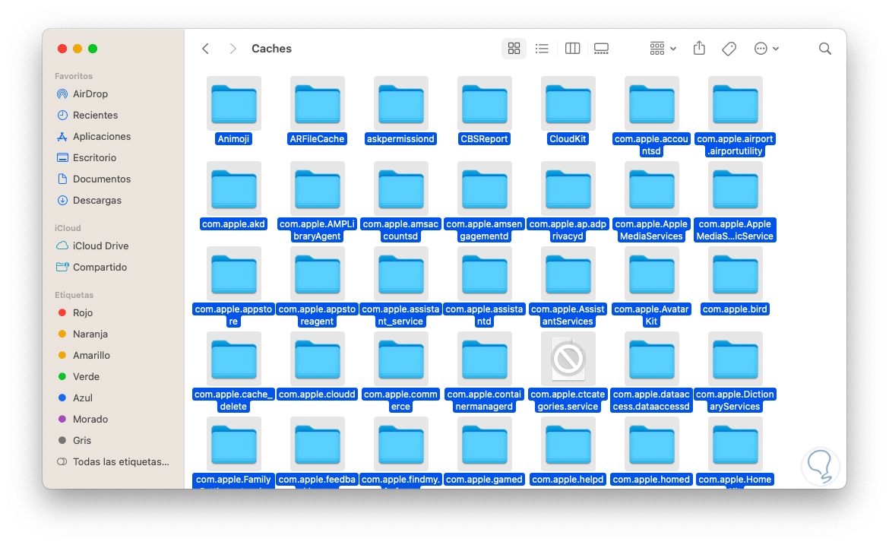Select the ARFileCache folder icon
Screen dimensions: 889x545
[x=318, y=104]
